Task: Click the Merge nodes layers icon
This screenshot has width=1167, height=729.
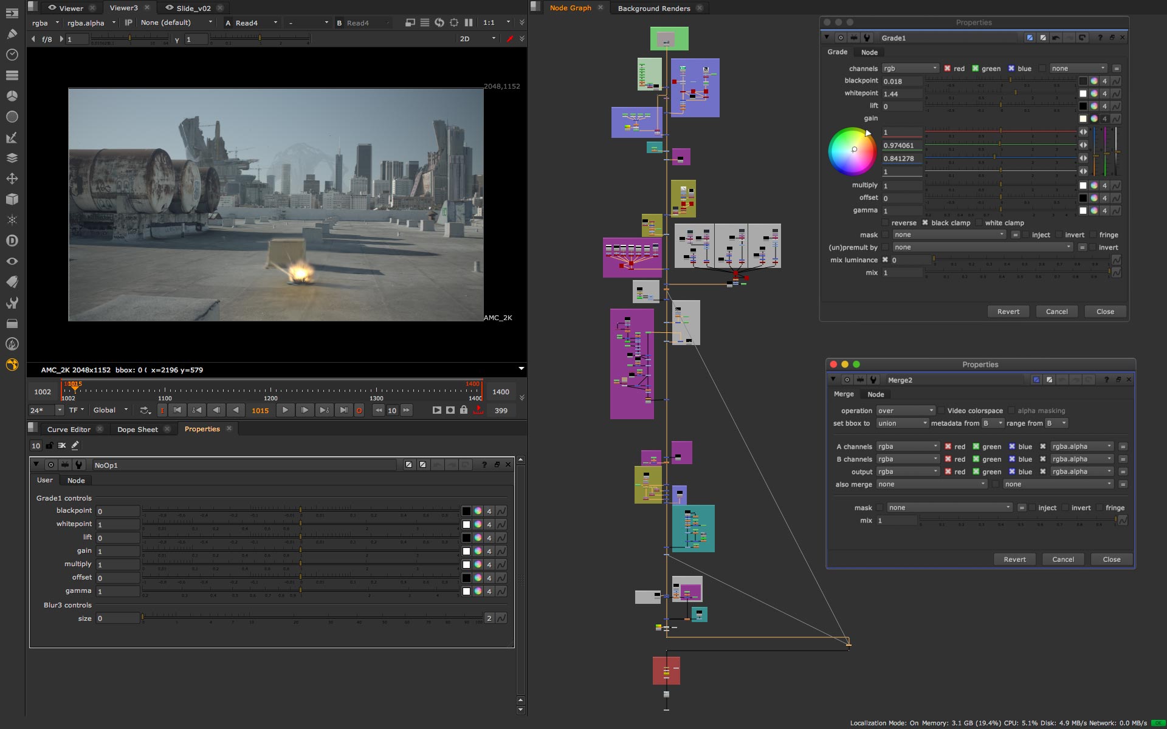Action: pyautogui.click(x=12, y=159)
